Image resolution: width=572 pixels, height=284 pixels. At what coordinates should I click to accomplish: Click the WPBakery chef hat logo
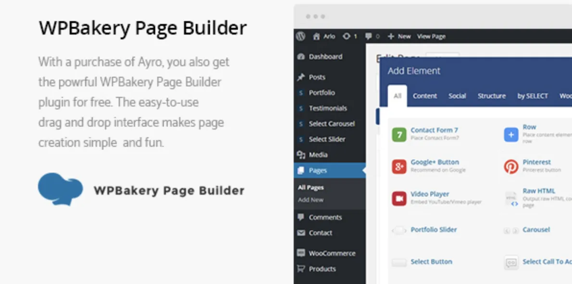pyautogui.click(x=61, y=189)
